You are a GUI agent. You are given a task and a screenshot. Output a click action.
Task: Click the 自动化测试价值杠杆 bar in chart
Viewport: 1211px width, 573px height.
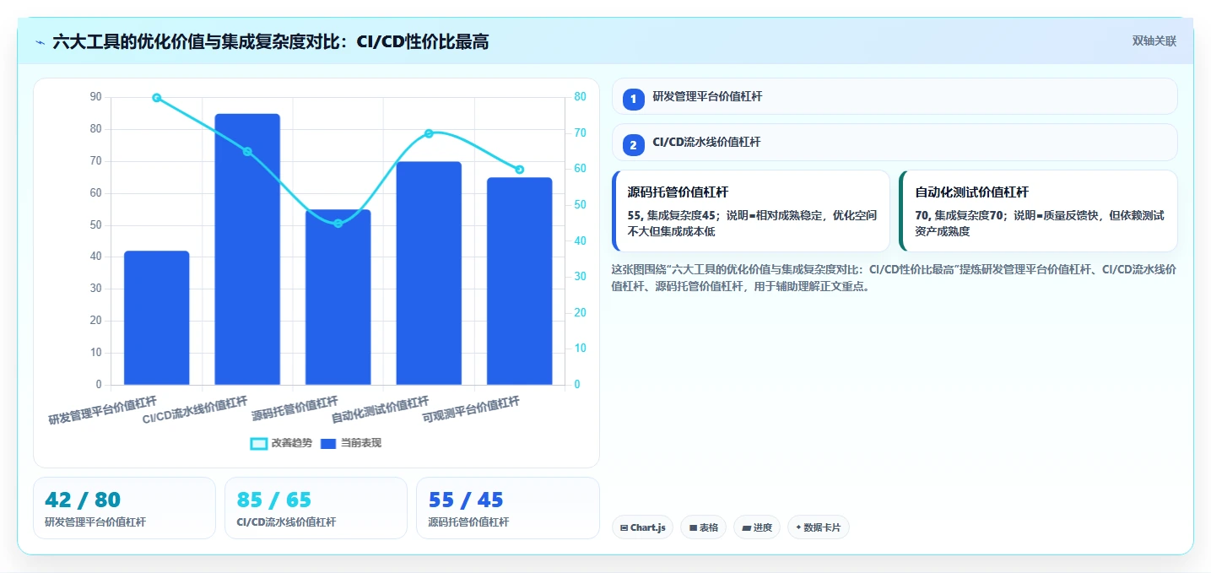[429, 273]
